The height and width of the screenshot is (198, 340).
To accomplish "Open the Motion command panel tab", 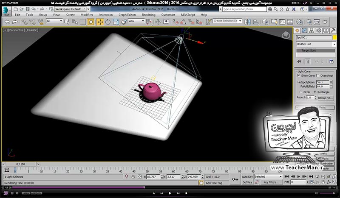I will pyautogui.click(x=319, y=31).
